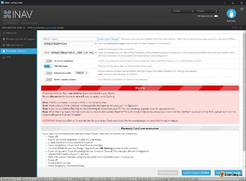
Task: Click the Drop ratio status entry
Action: (144, 179)
